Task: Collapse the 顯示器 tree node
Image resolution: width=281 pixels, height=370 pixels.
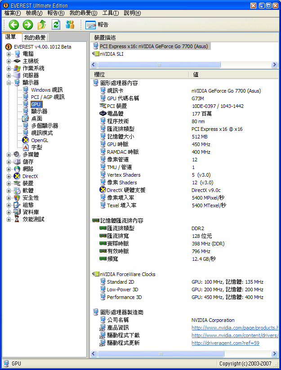Action: (x=9, y=83)
